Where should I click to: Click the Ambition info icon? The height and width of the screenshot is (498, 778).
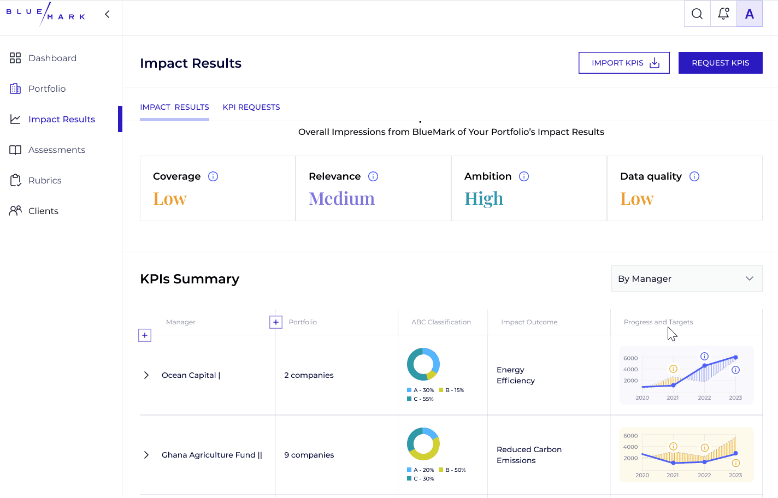click(524, 176)
